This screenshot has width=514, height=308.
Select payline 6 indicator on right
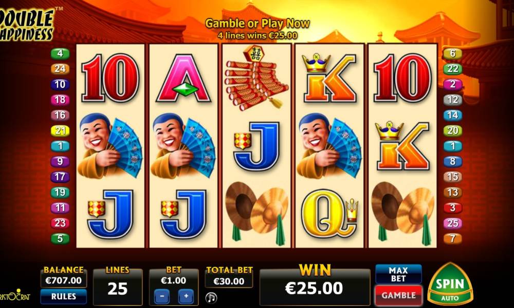point(452,53)
